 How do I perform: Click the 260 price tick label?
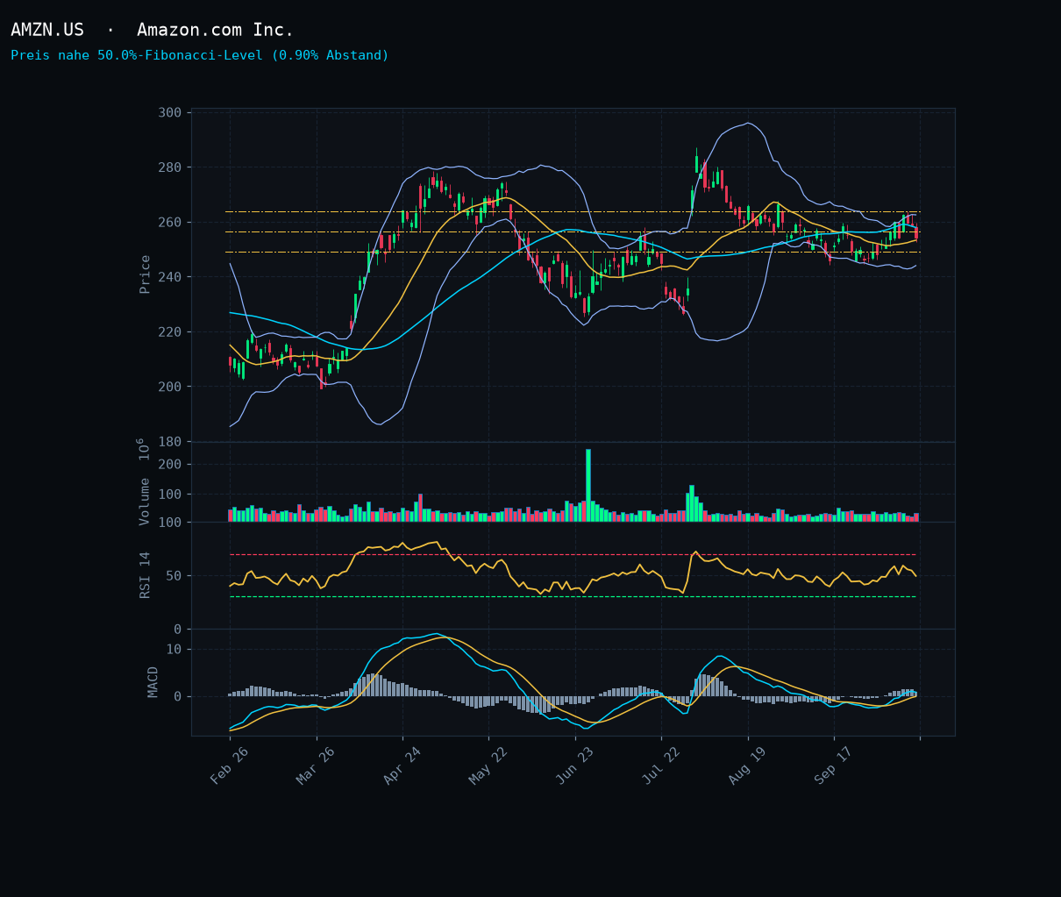tap(170, 222)
